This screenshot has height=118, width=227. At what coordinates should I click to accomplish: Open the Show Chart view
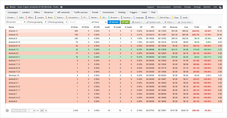coord(185,22)
